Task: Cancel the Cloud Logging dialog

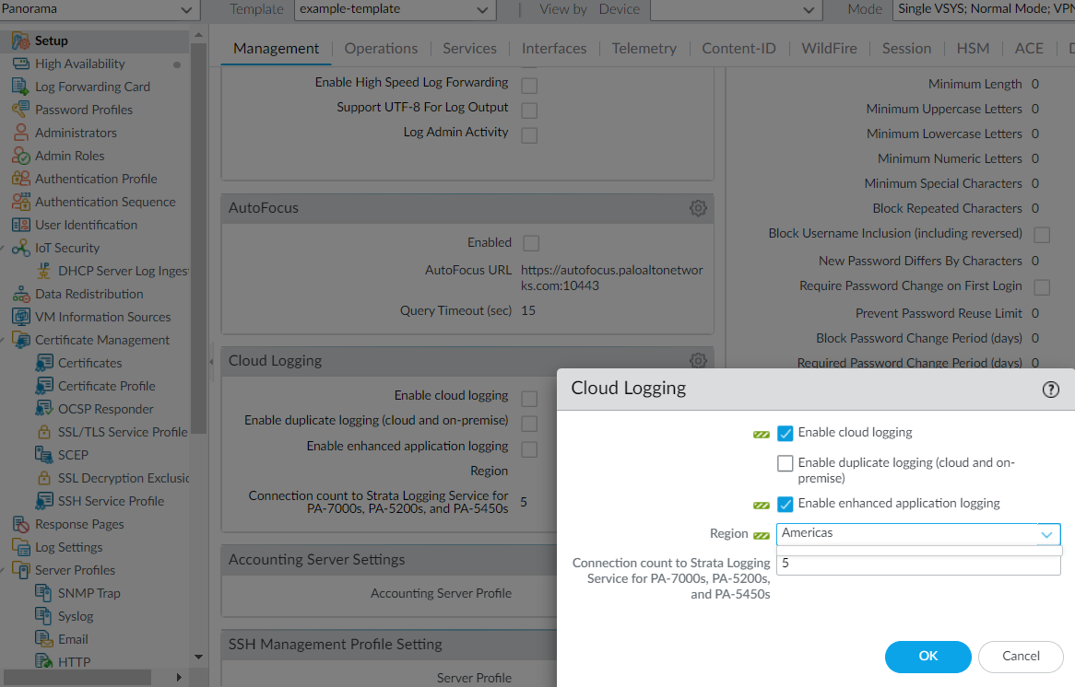Action: click(1021, 656)
